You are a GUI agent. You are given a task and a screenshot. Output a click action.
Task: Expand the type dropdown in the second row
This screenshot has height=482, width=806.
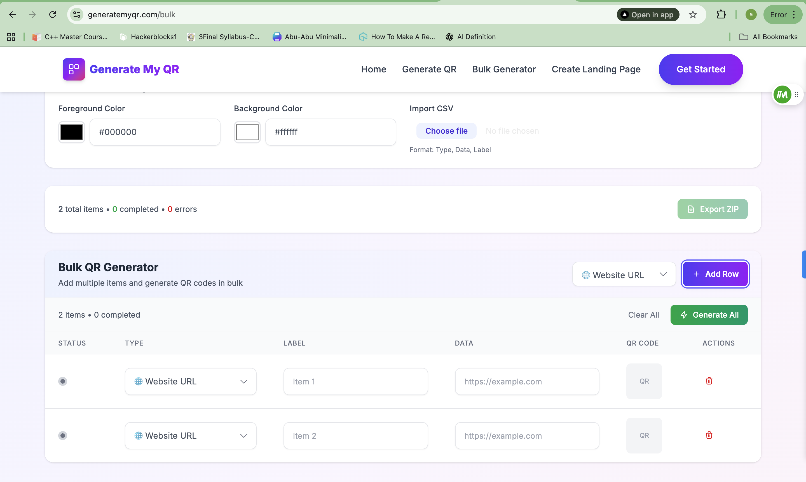[x=191, y=436]
